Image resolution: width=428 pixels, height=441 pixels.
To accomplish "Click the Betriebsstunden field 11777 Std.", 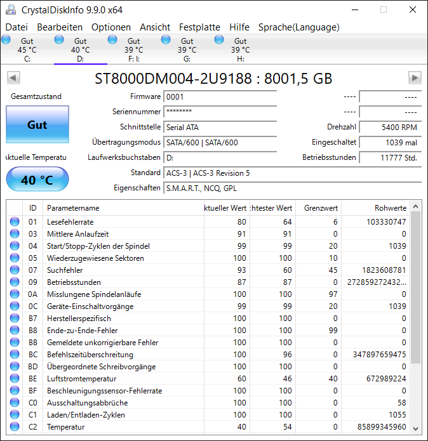I will coord(391,157).
